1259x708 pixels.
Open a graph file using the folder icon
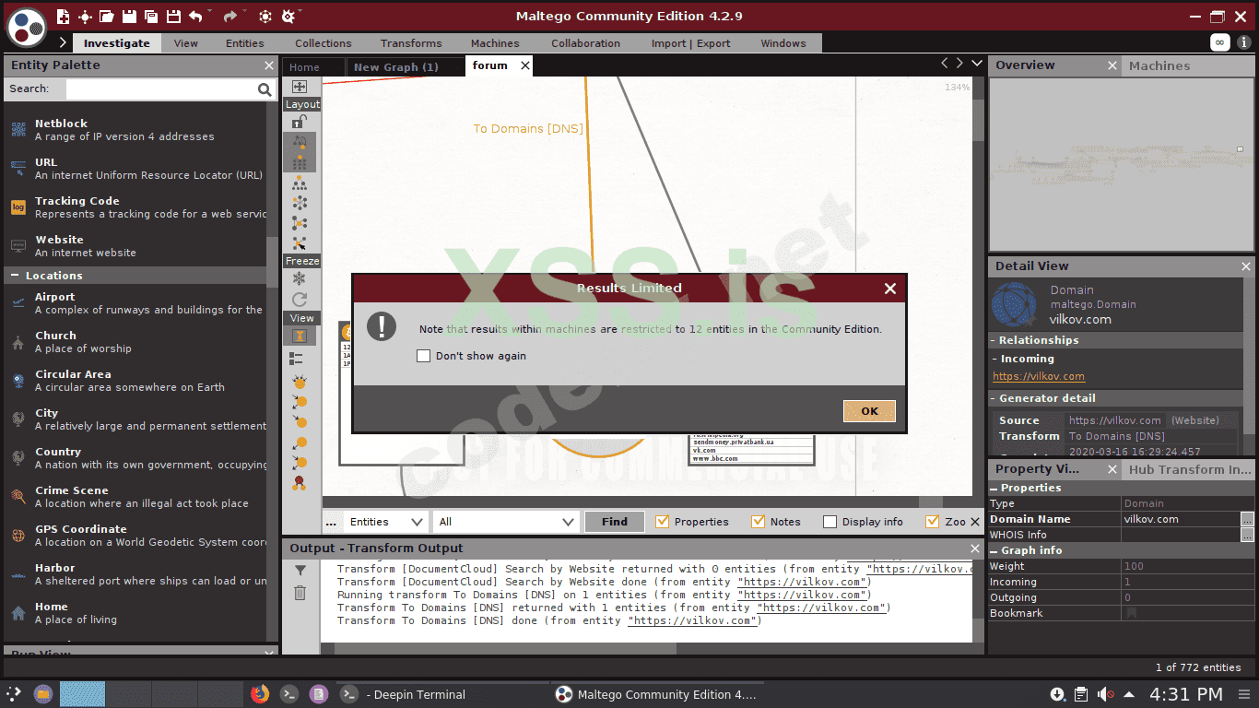tap(107, 16)
